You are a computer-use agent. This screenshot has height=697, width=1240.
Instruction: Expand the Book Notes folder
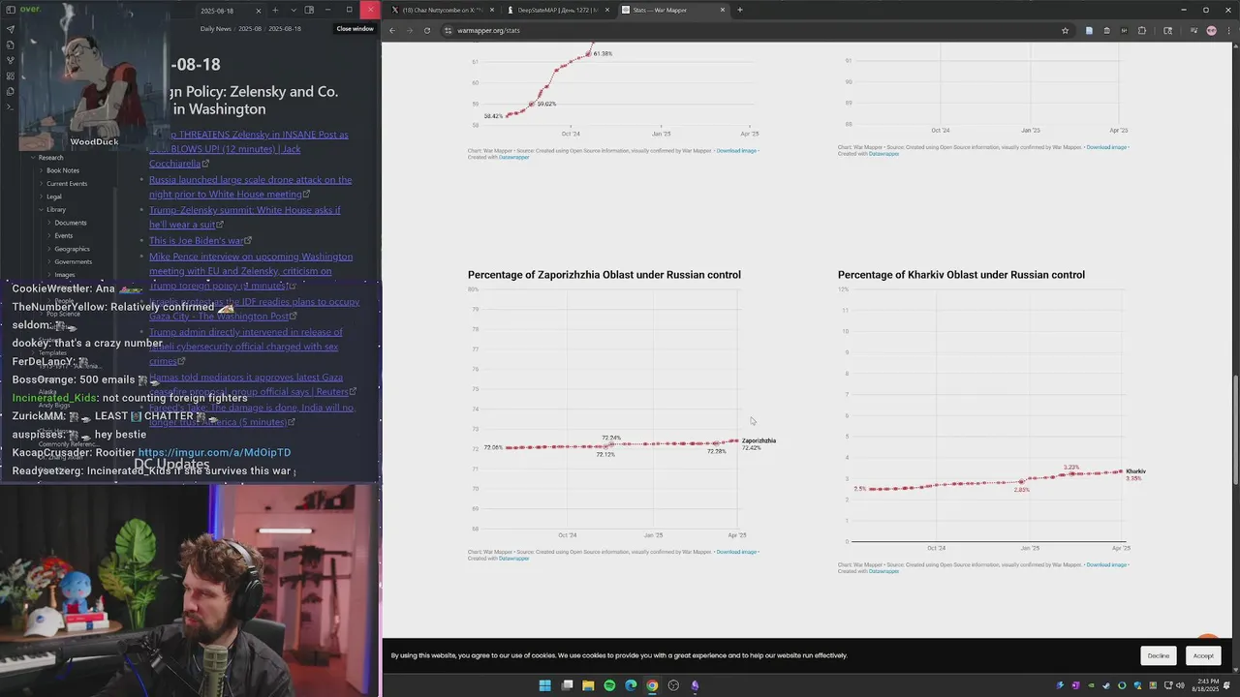(63, 170)
